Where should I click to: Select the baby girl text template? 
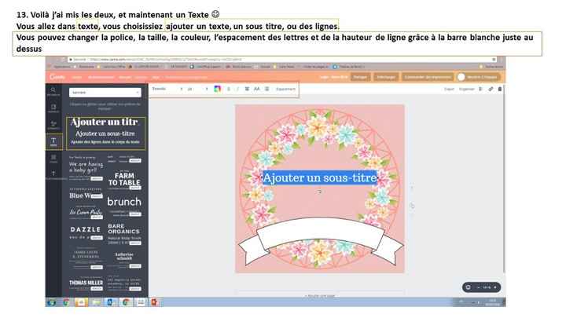pos(86,168)
